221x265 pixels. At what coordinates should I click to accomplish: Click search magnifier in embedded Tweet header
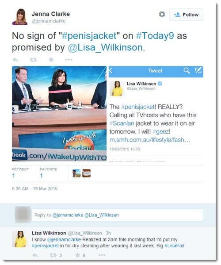point(187,70)
